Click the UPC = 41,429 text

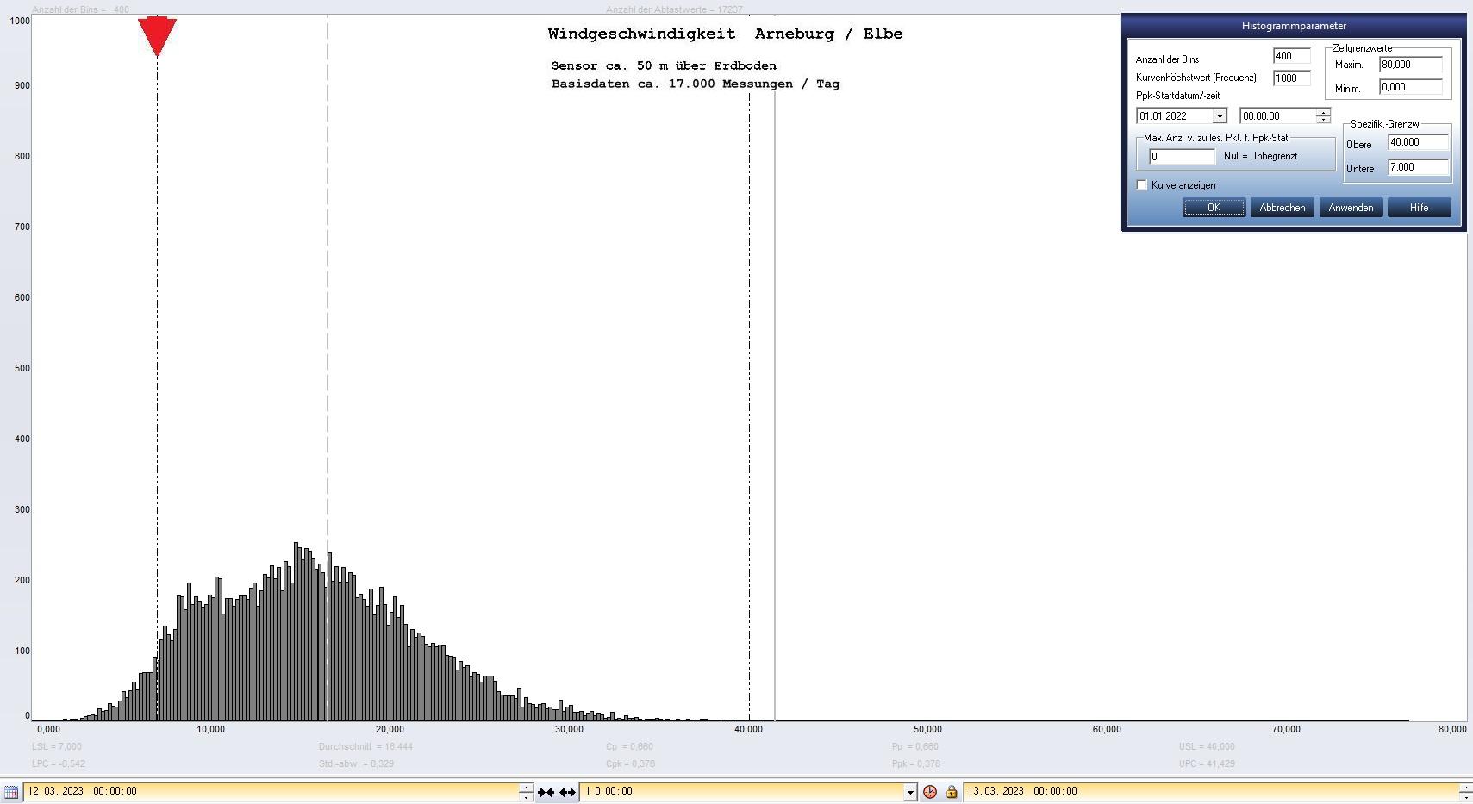point(1207,764)
